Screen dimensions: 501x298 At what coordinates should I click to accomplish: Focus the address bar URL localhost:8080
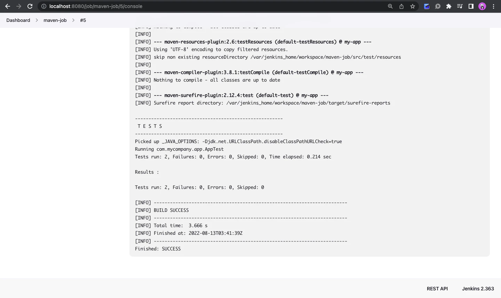(x=96, y=6)
